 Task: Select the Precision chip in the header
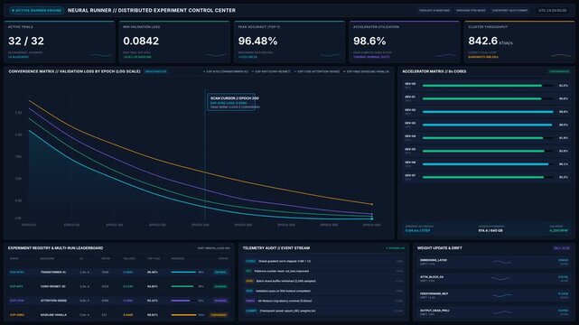click(471, 11)
